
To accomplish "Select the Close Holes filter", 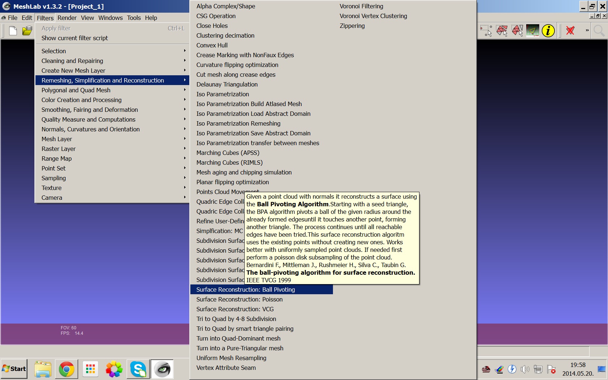I will click(x=261, y=26).
